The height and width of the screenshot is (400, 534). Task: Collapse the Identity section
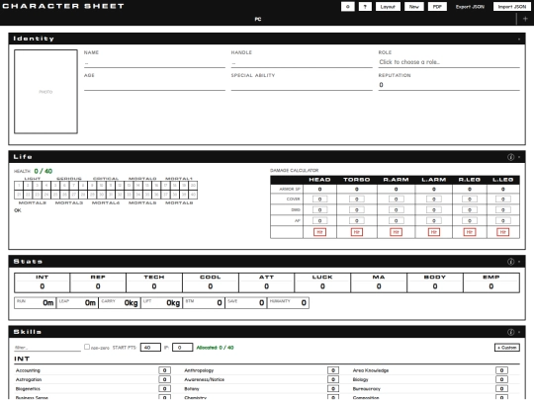pyautogui.click(x=519, y=40)
